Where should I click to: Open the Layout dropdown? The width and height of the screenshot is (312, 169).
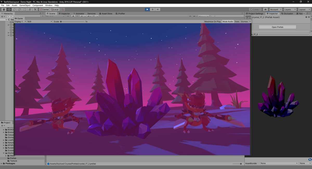tap(304, 9)
